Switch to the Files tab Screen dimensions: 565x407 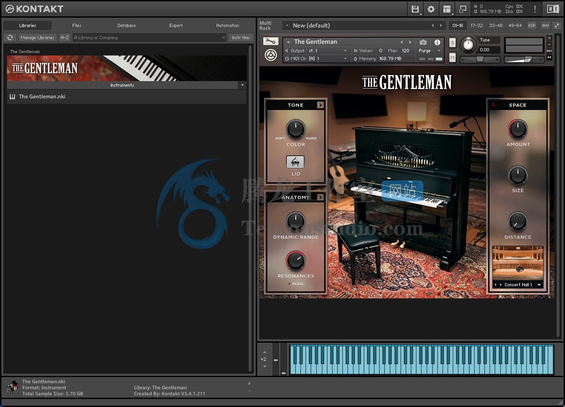[x=77, y=26]
